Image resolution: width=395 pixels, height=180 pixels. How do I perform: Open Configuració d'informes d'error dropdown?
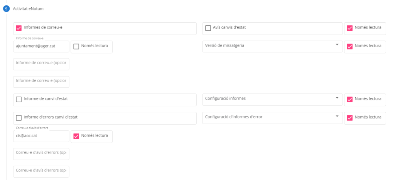pos(272,117)
